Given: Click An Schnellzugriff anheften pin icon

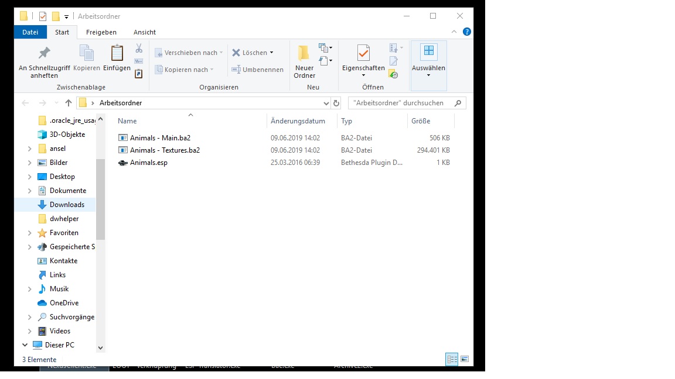Looking at the screenshot, I should click(x=44, y=53).
